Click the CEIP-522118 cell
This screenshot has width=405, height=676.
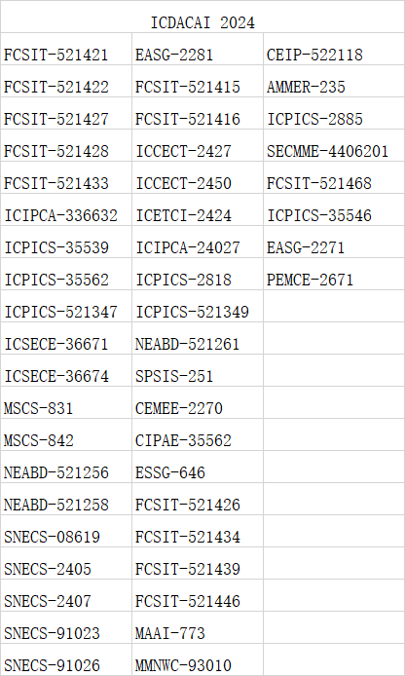tap(334, 49)
